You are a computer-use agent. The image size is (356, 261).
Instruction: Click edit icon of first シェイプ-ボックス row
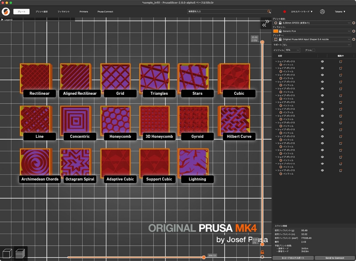point(341,62)
